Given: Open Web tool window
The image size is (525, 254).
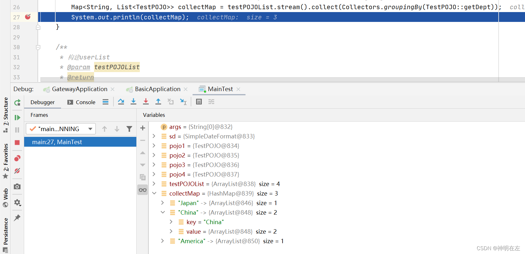Looking at the screenshot, I should [5, 197].
